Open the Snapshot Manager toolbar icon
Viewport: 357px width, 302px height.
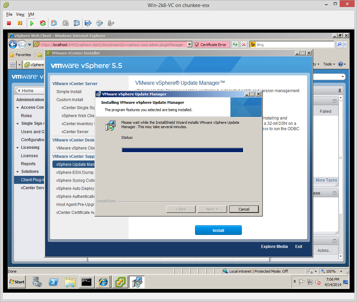[76, 23]
